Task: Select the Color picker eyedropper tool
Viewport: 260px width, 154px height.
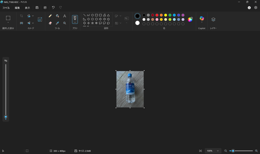Action: pyautogui.click(x=57, y=23)
